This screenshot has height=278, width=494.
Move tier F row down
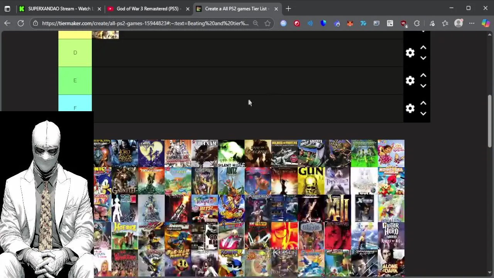pos(423,114)
